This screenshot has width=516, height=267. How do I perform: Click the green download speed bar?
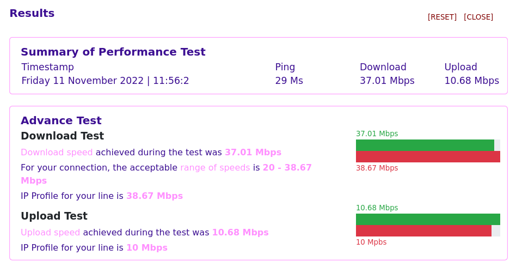click(425, 145)
